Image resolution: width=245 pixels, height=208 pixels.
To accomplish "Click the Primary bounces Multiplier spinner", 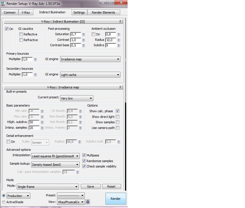I will coord(35,59).
